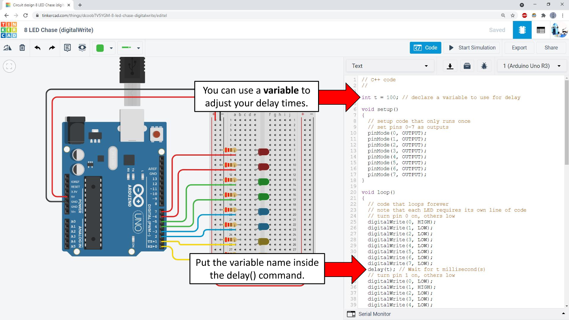Start the debugger with the bug icon
This screenshot has height=320, width=569.
[484, 66]
